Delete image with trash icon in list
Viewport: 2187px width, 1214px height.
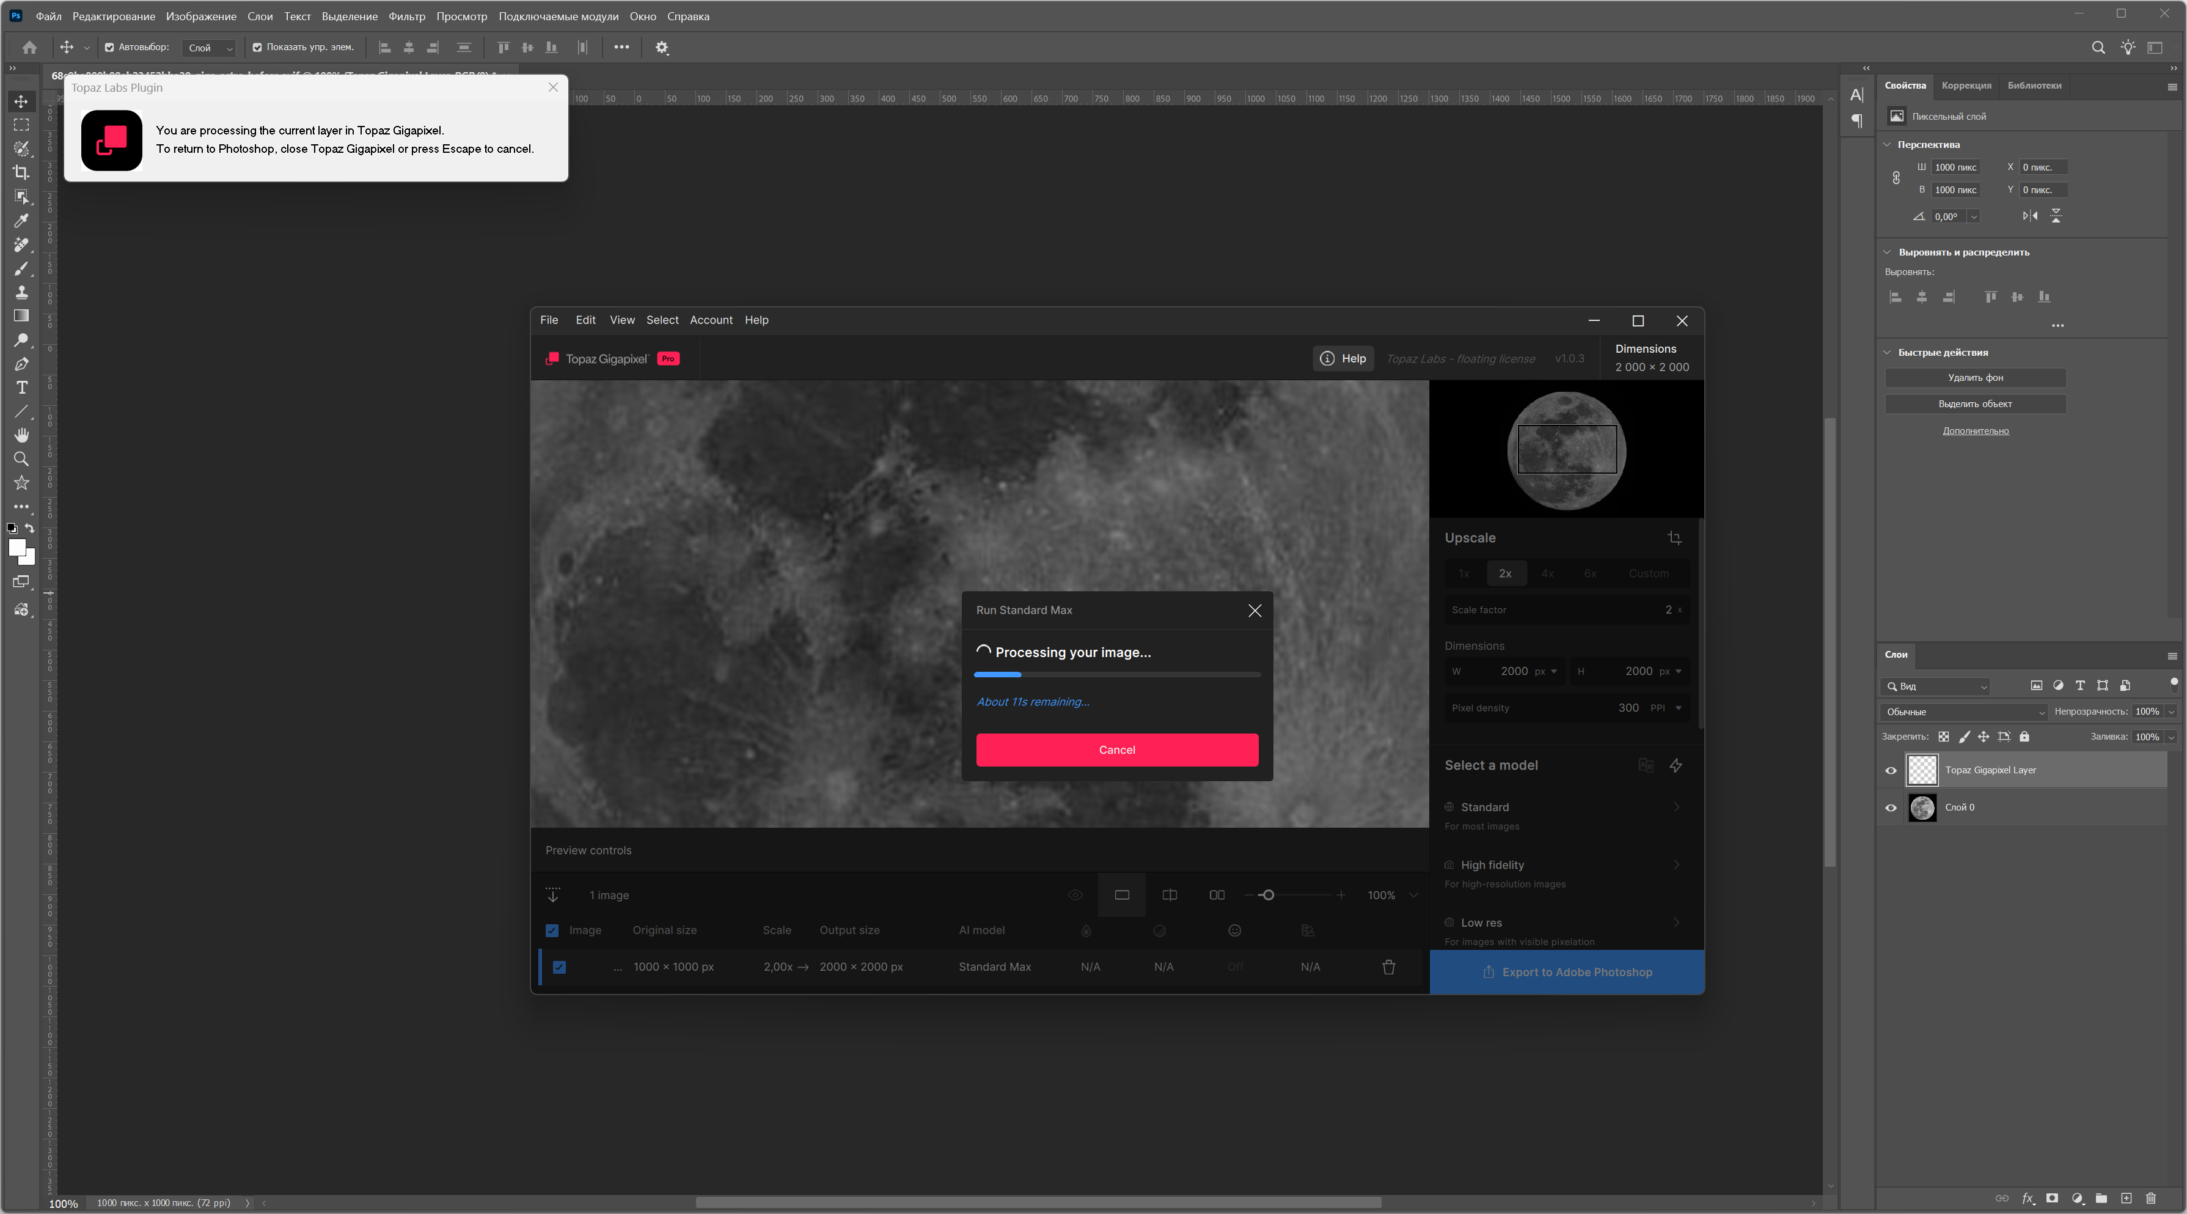point(1389,967)
